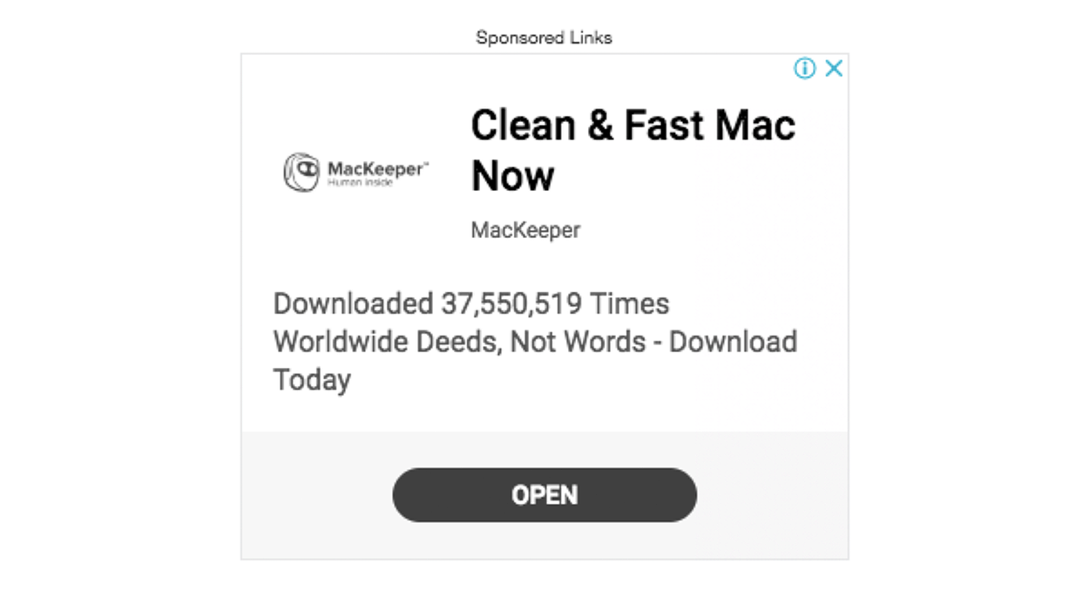Click the "Downloaded 37,550,519 Times" line
Image resolution: width=1089 pixels, height=598 pixels.
[471, 303]
